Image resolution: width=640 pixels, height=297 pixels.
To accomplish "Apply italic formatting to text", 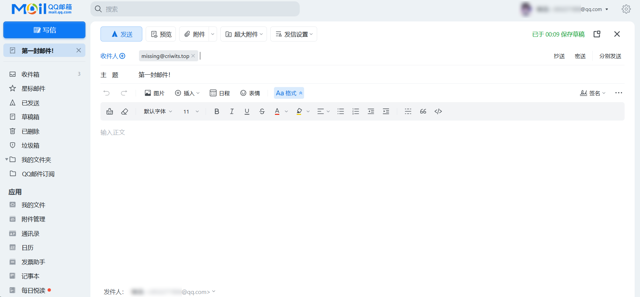I will pos(232,112).
